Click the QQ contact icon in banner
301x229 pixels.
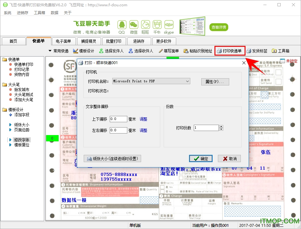point(122,25)
